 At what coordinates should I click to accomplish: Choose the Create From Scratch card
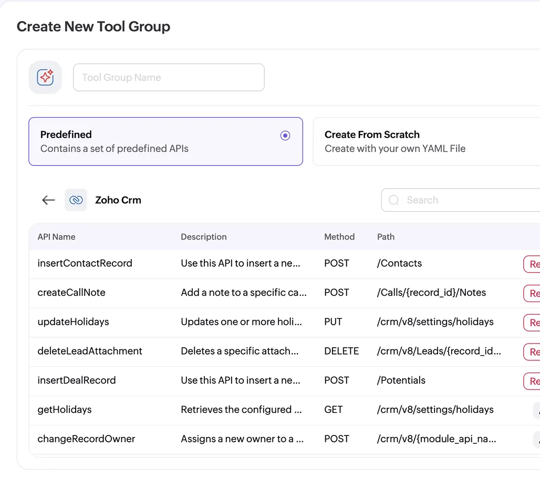point(427,141)
